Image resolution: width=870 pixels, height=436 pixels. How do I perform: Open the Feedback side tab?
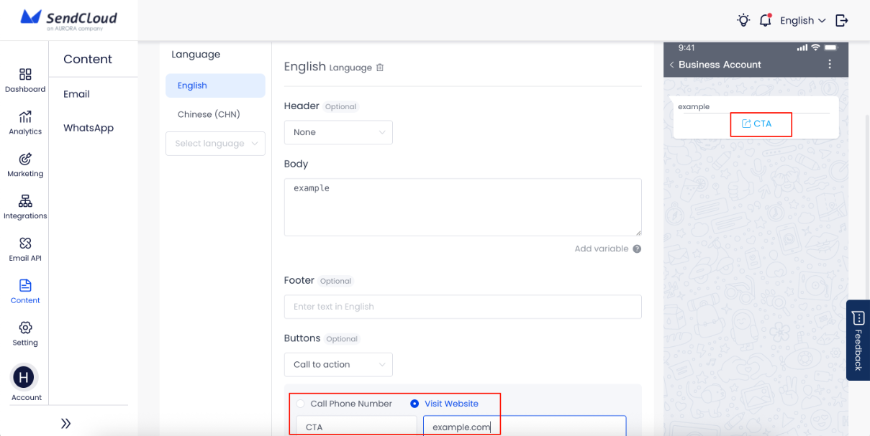coord(858,340)
